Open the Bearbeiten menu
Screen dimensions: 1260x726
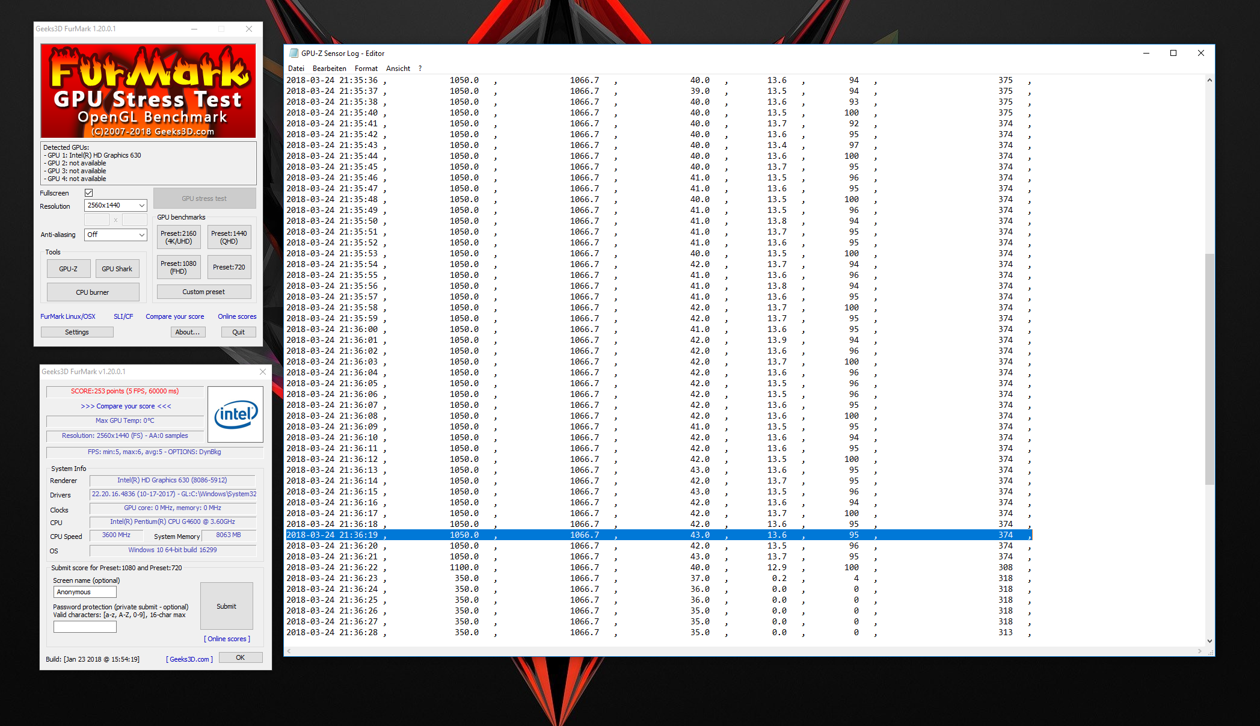pos(330,69)
